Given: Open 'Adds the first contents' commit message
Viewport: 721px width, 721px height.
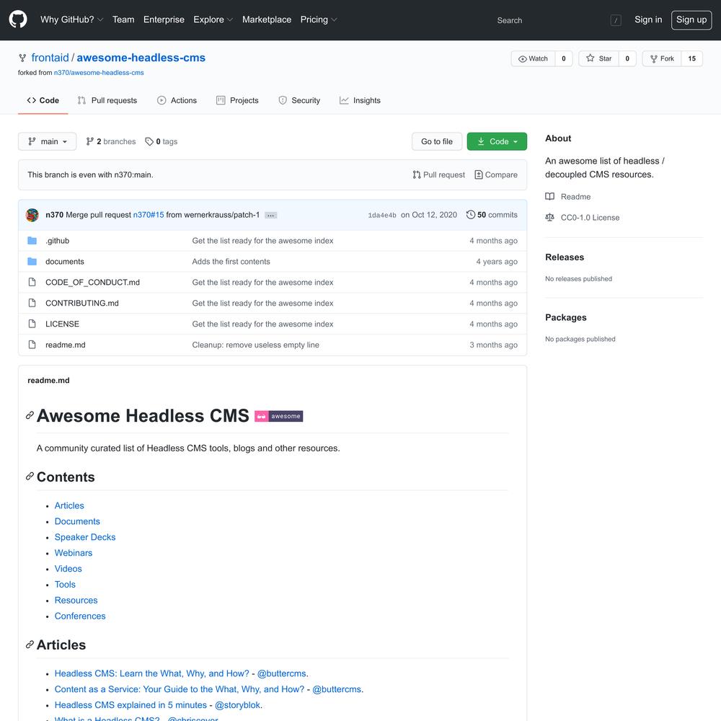Looking at the screenshot, I should click(231, 261).
